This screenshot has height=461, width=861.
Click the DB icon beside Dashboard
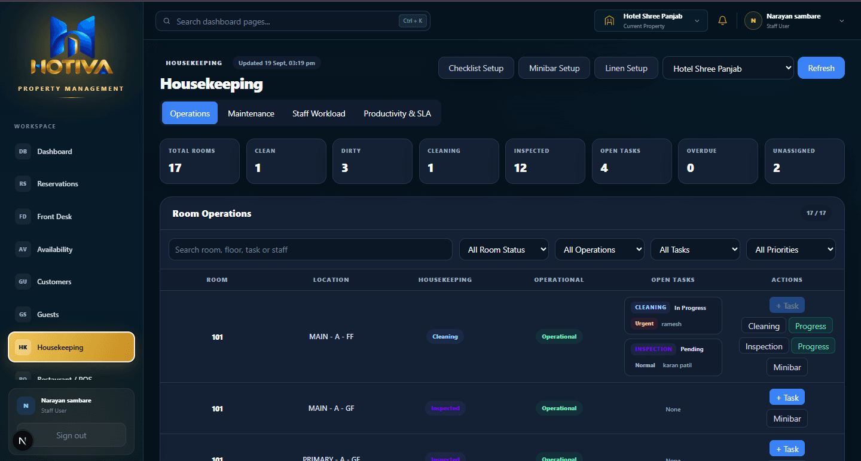pos(23,152)
